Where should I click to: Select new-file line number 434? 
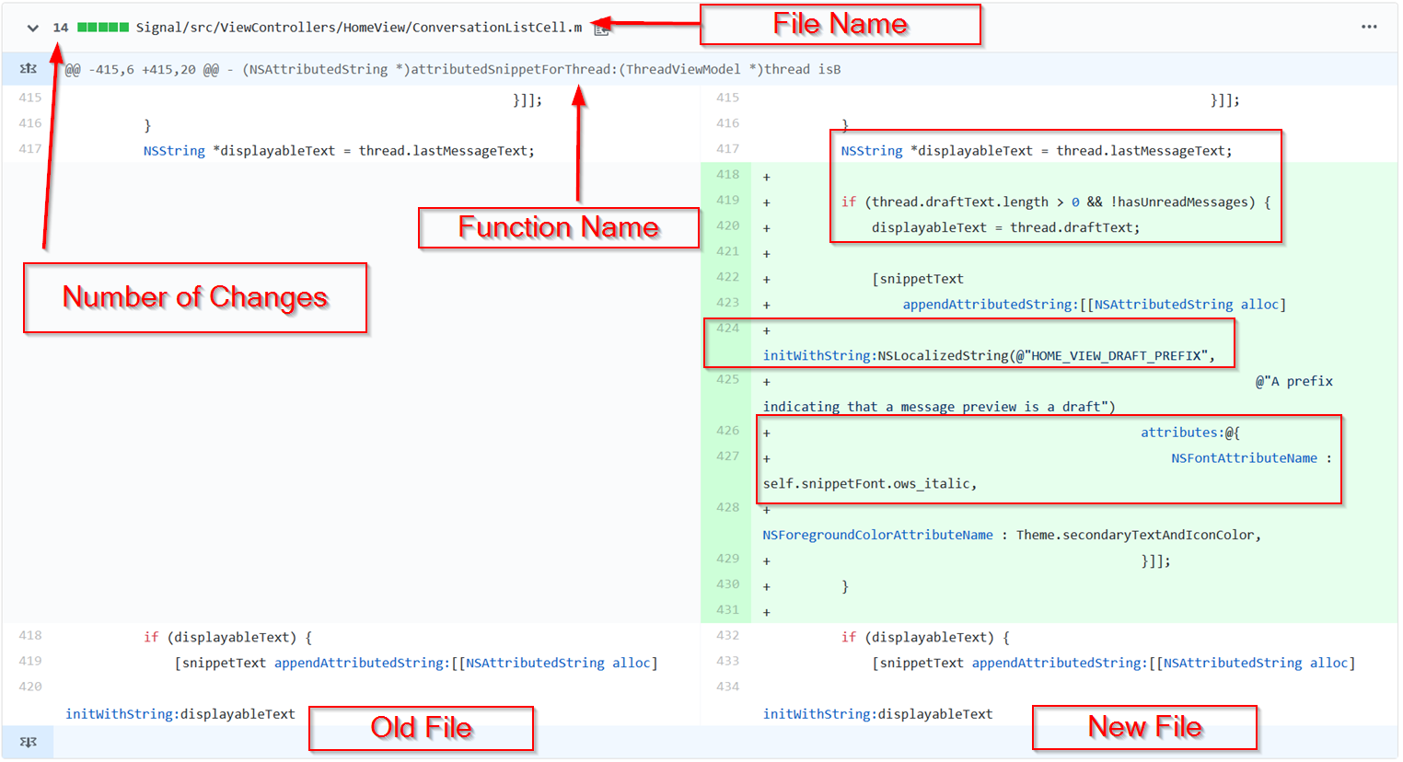coord(728,687)
